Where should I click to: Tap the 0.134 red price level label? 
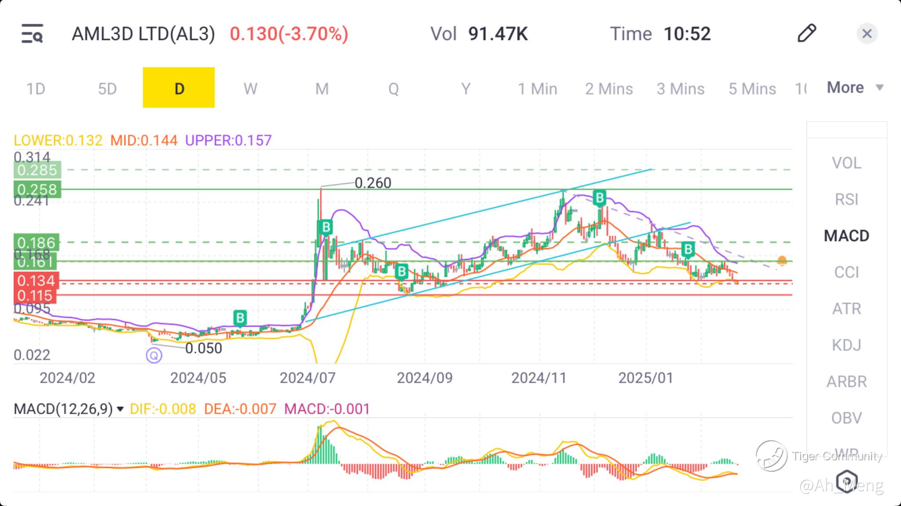pos(36,280)
